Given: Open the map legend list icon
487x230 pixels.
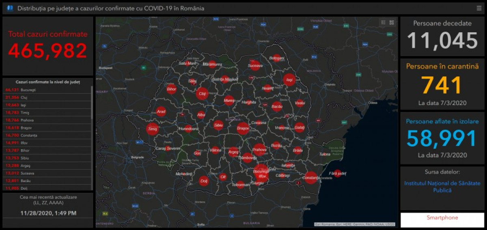Looking at the screenshot, I should point(384,23).
